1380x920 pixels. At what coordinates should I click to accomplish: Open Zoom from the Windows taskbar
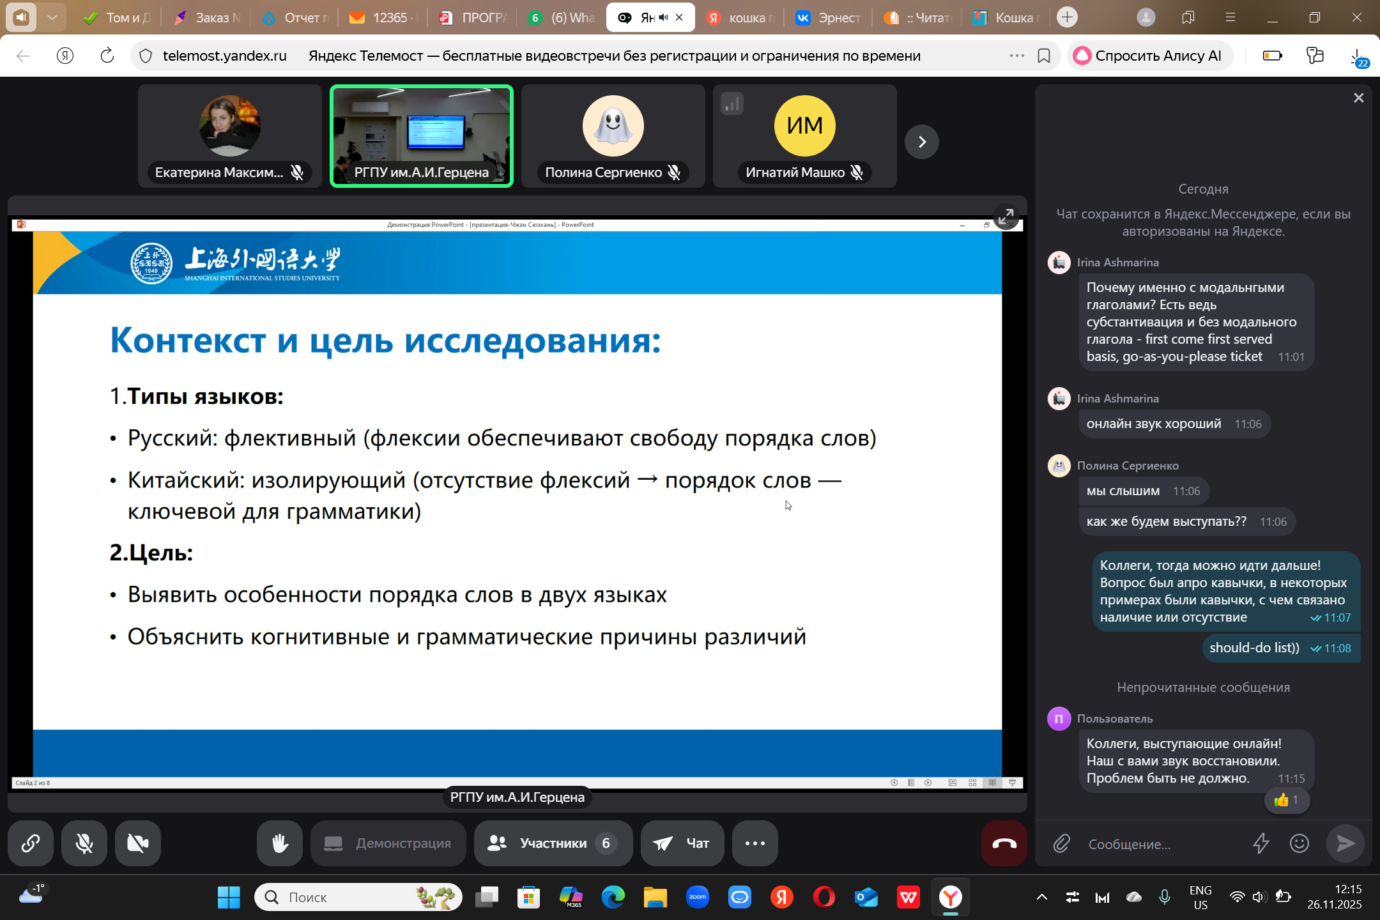point(697,898)
